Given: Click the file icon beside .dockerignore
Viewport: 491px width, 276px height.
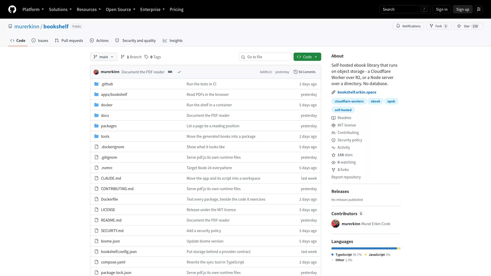Looking at the screenshot, I should click(96, 147).
